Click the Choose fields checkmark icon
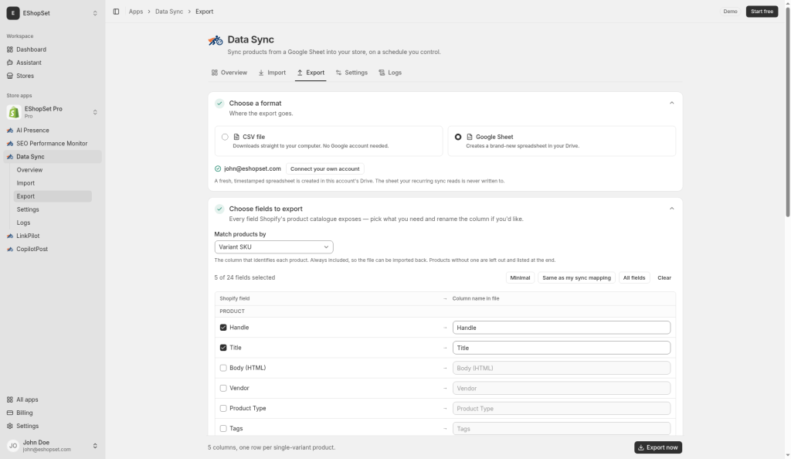The height and width of the screenshot is (459, 791). tap(219, 209)
